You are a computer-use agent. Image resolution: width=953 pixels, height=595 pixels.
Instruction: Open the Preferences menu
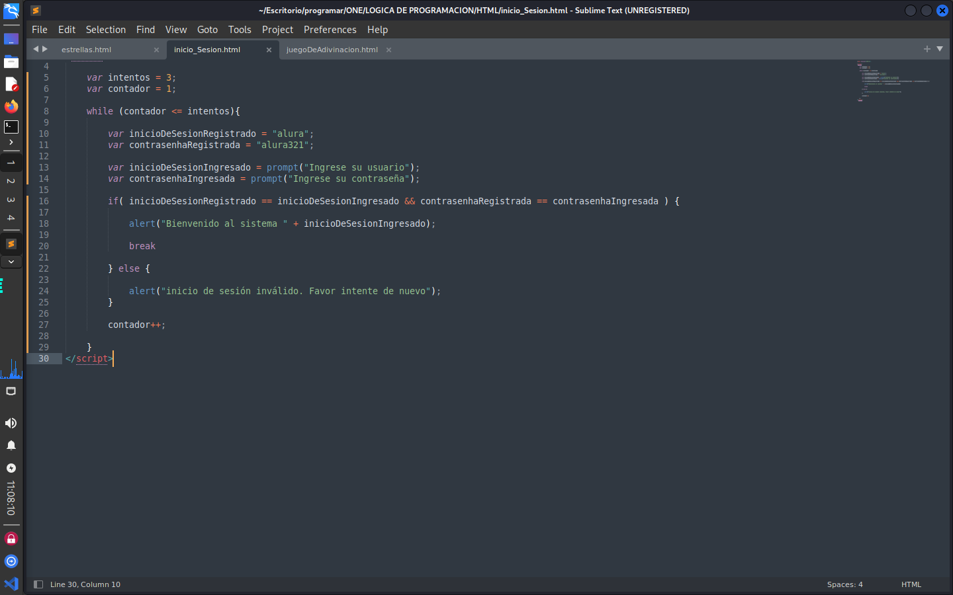pos(330,30)
